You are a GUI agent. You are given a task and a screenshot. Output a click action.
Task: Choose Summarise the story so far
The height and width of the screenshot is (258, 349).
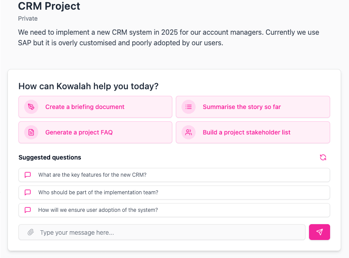click(253, 107)
